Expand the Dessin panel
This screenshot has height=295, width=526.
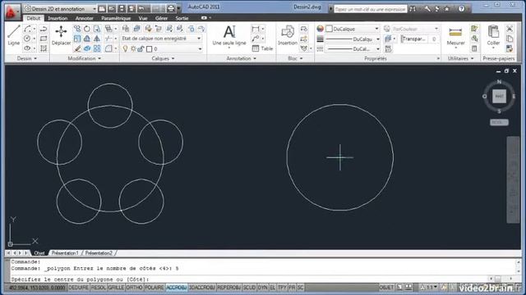pos(27,58)
